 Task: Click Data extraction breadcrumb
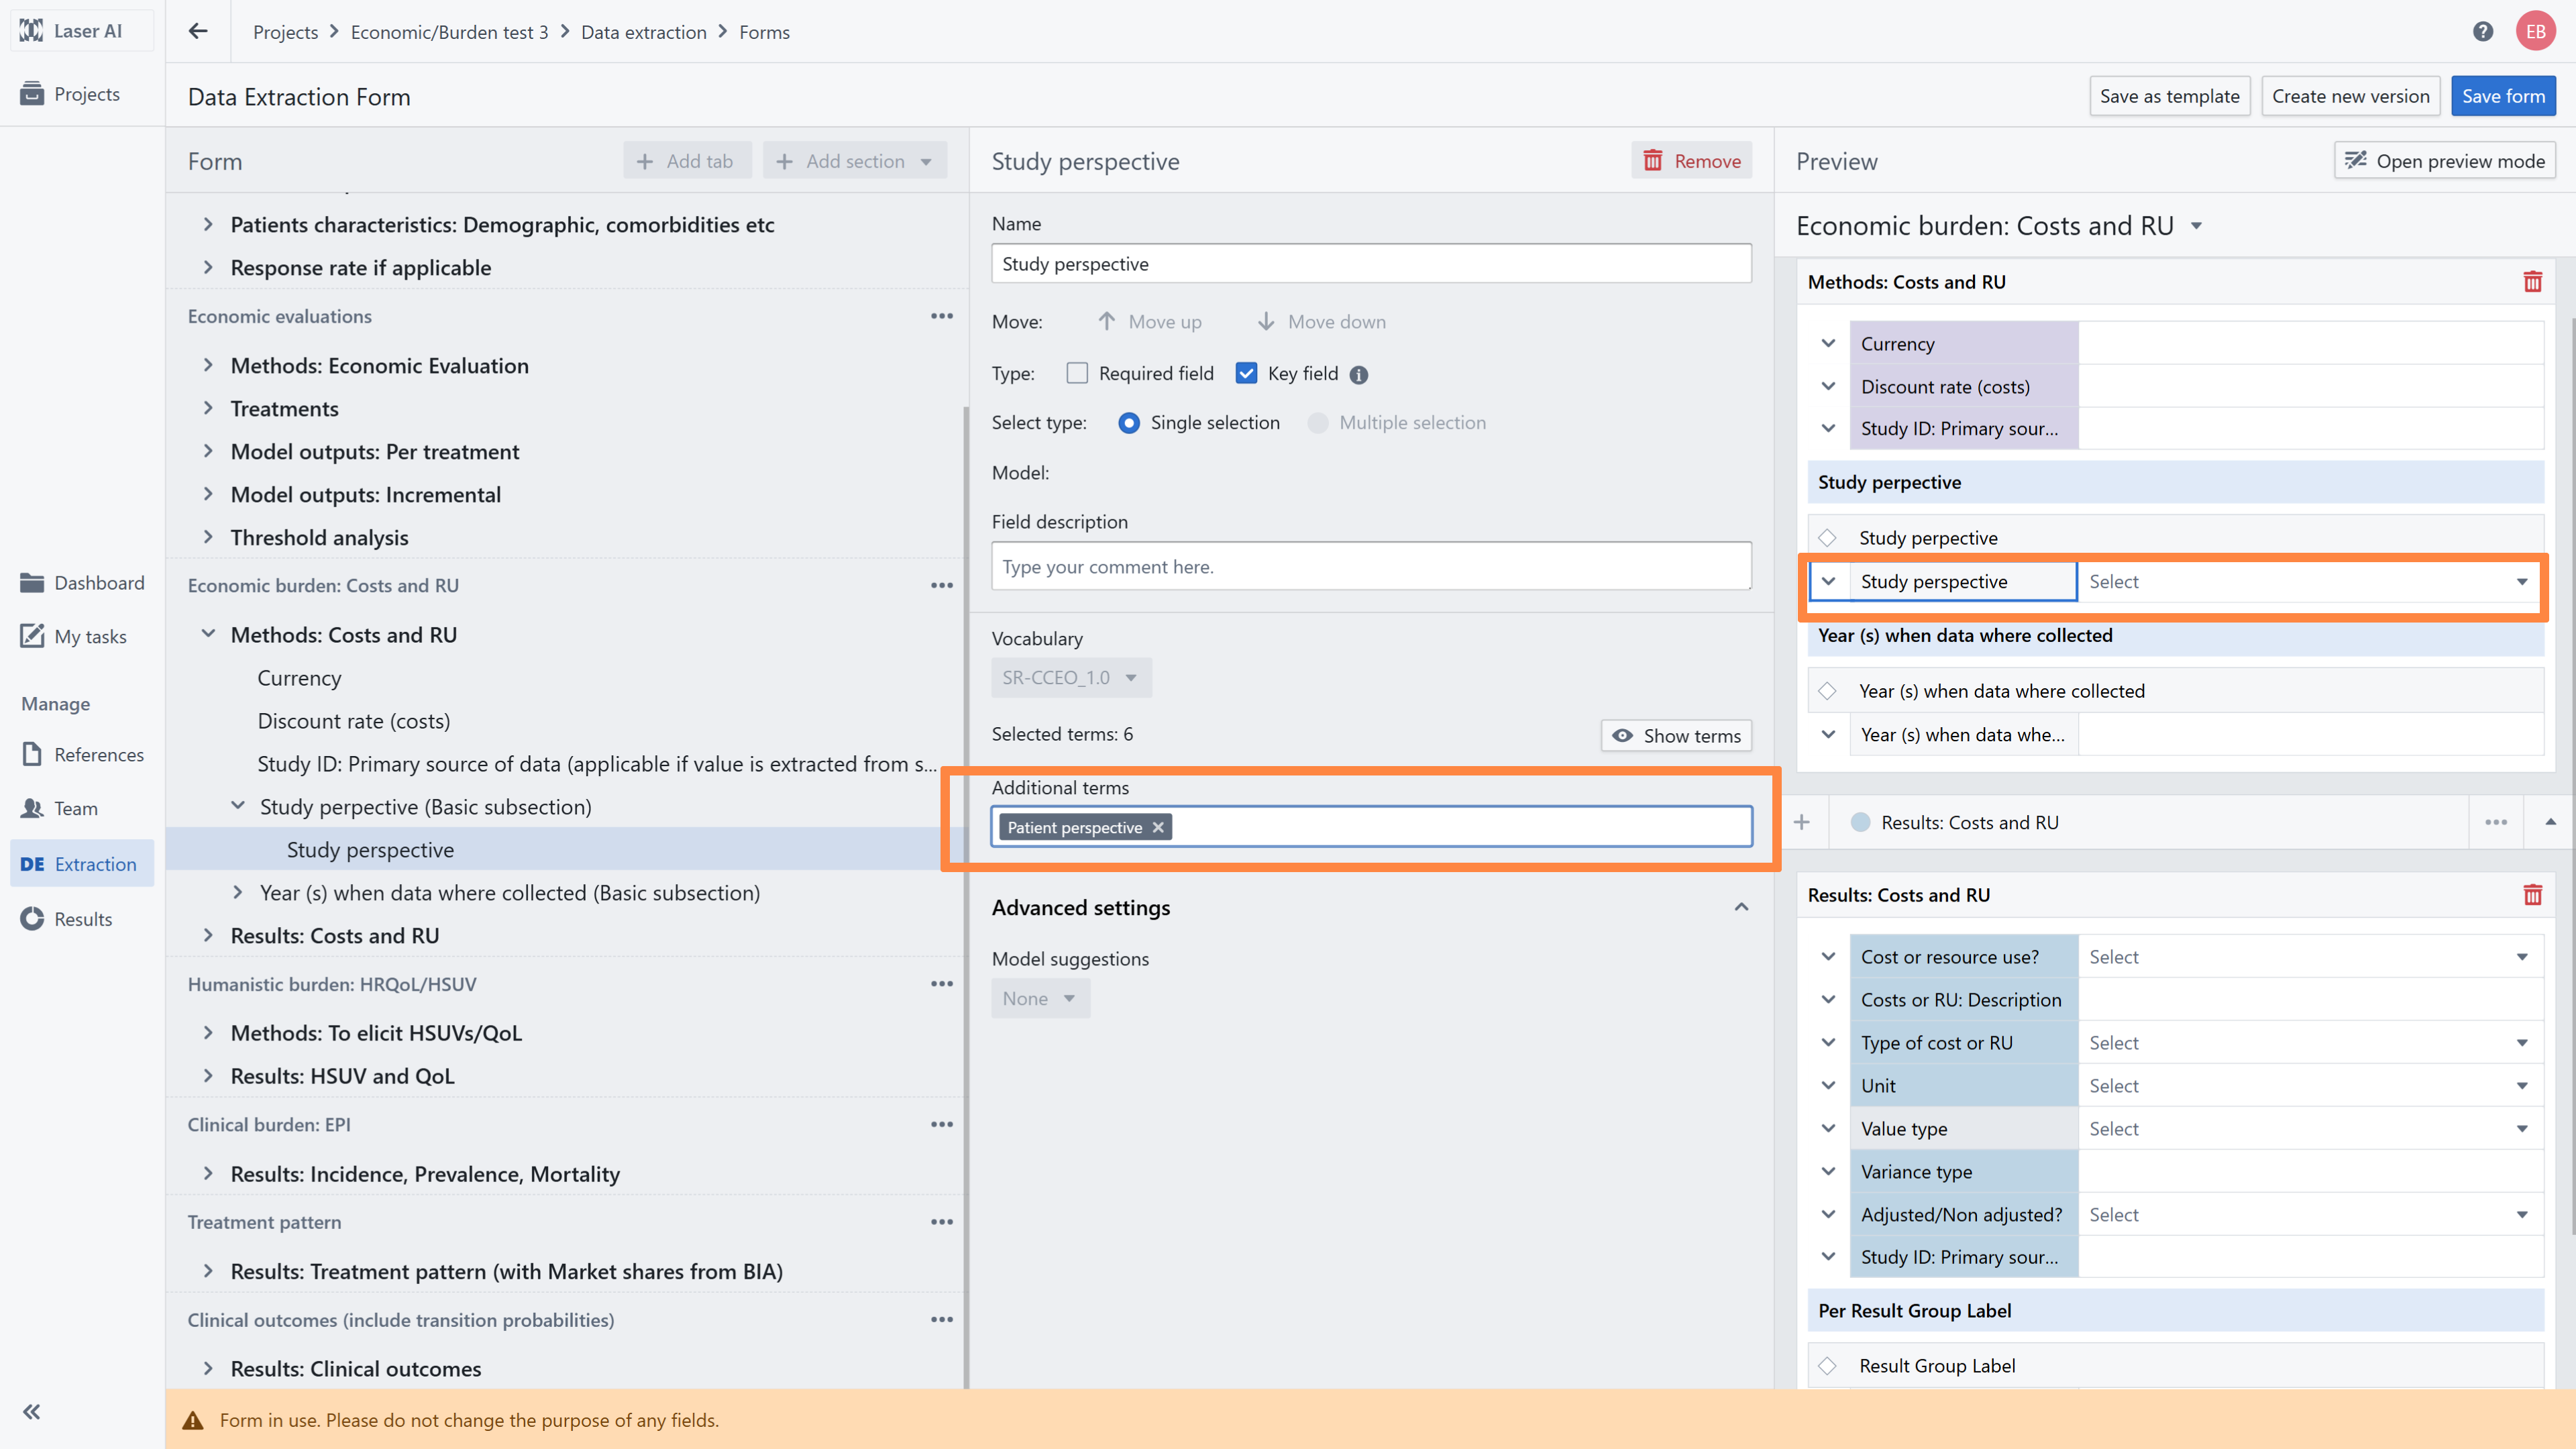(643, 32)
